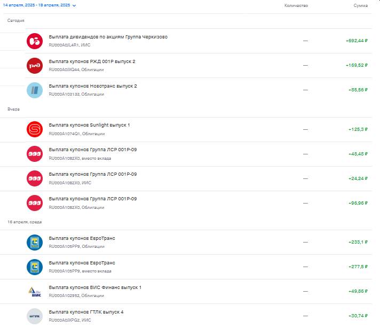Click ЕвроТранс logo in the +277,5 ₽ row
The width and height of the screenshot is (380, 328).
pos(35,267)
